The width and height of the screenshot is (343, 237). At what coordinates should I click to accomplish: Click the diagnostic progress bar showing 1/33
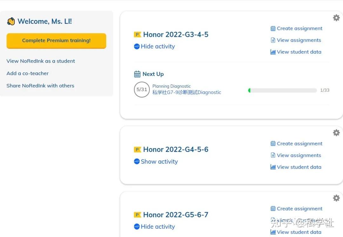tap(282, 90)
